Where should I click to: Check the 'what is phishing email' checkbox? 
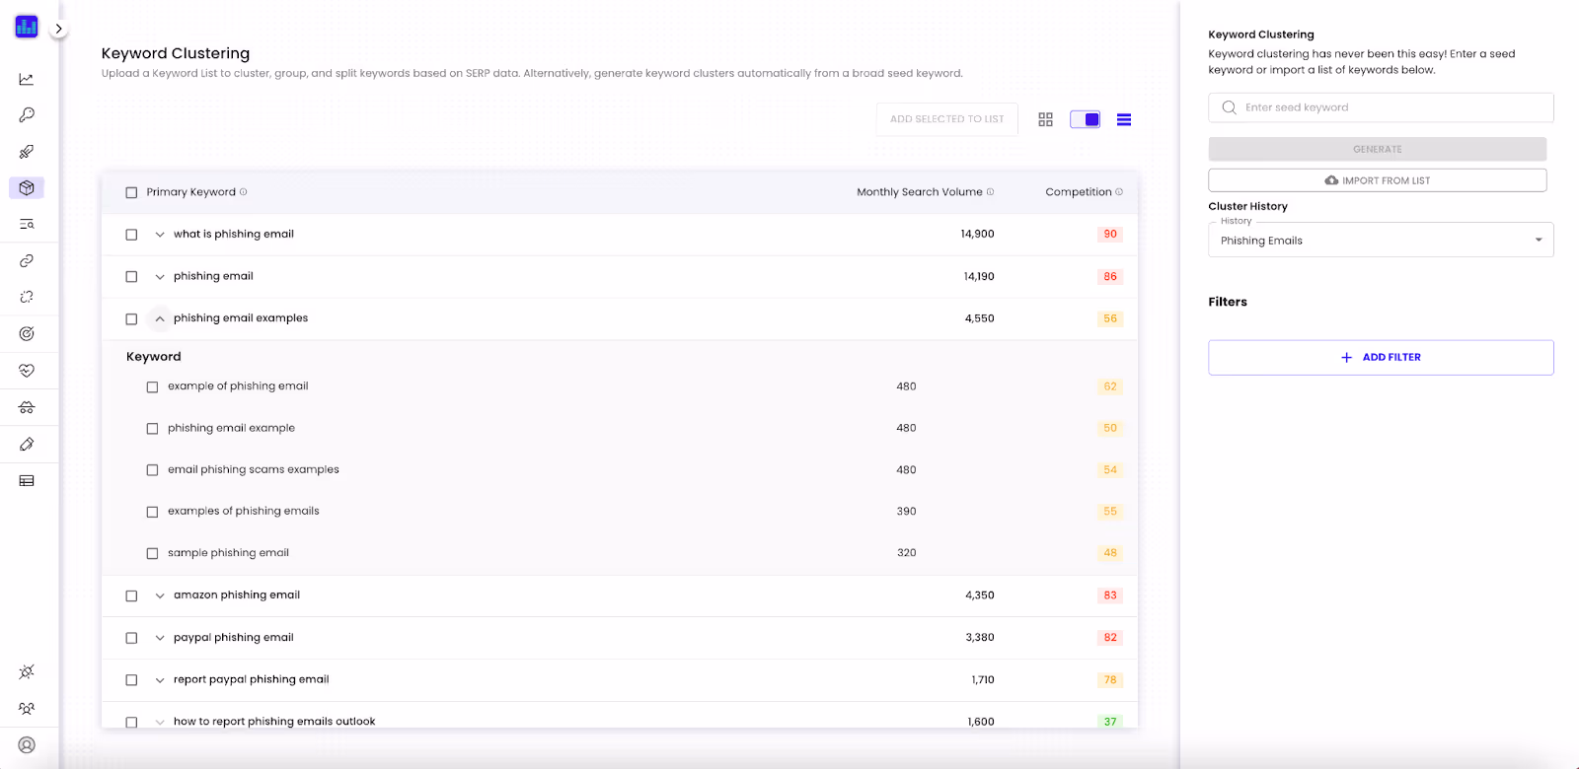tap(131, 235)
